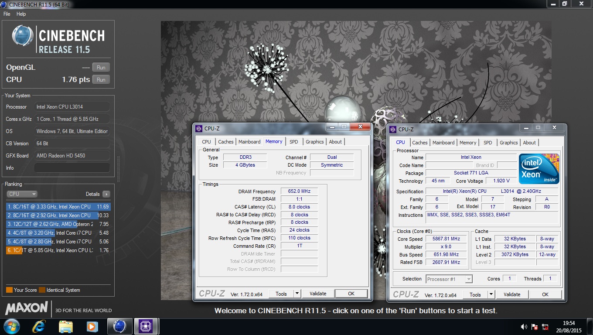Image resolution: width=593 pixels, height=335 pixels.
Task: Click Tools button in memory CPU-Z window
Action: click(281, 294)
